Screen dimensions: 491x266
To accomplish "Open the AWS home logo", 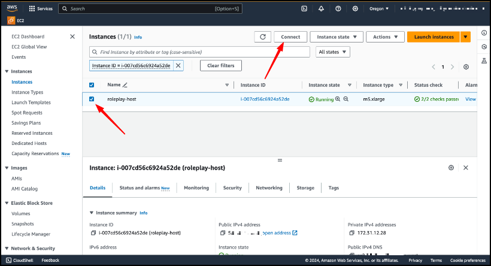I will (x=12, y=8).
